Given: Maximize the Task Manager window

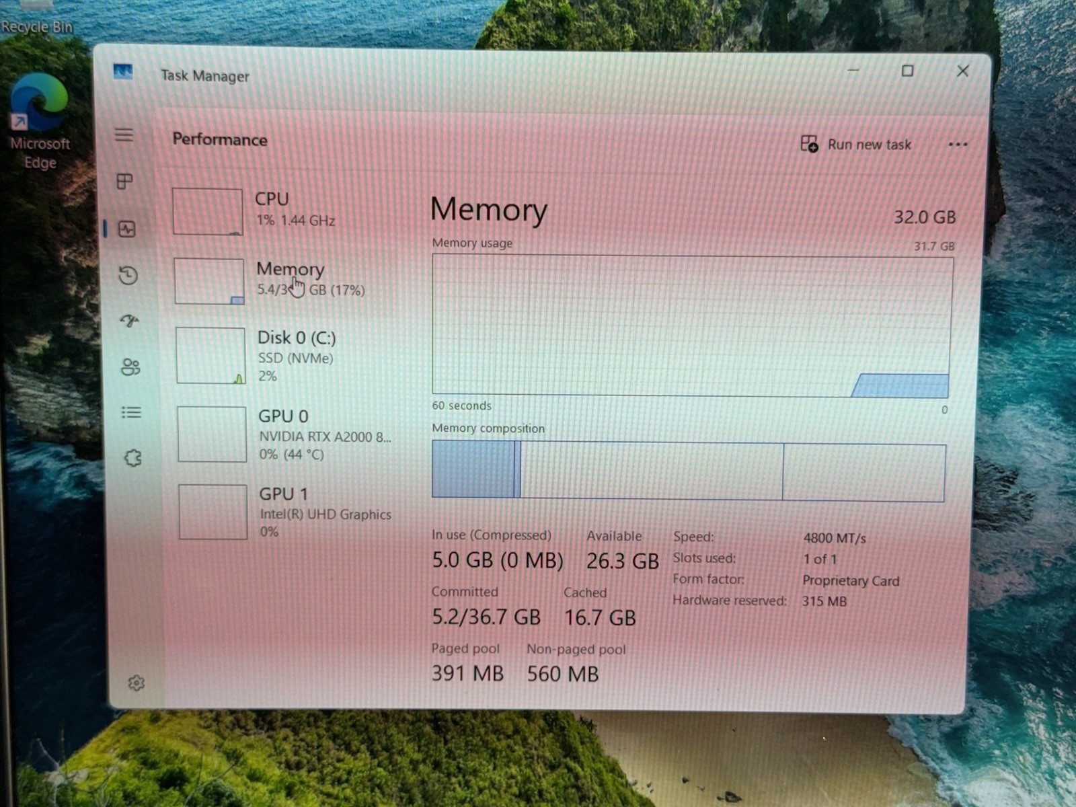Looking at the screenshot, I should tap(907, 71).
